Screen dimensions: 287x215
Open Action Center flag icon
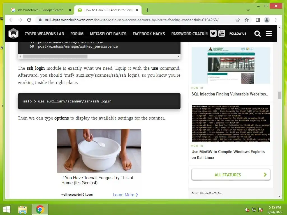coord(261,210)
